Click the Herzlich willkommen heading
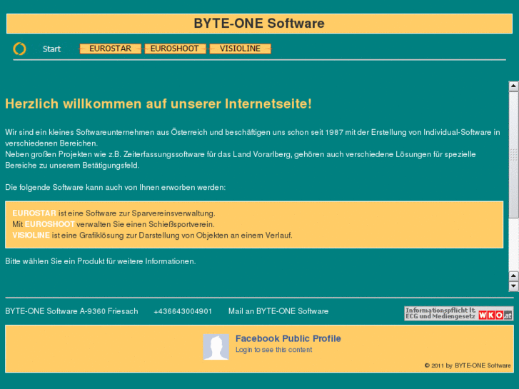 (158, 103)
